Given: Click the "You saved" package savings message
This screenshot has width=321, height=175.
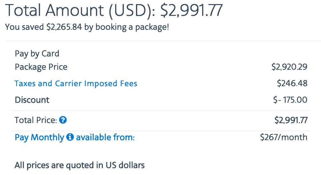Looking at the screenshot, I should (87, 27).
